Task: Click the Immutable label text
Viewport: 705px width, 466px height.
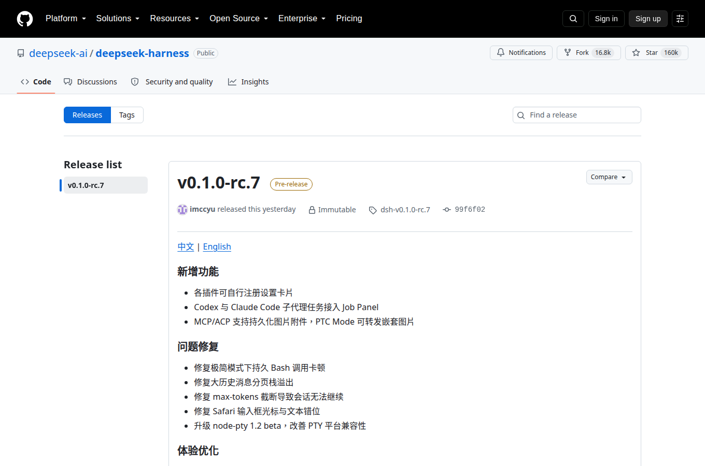Action: 337,210
